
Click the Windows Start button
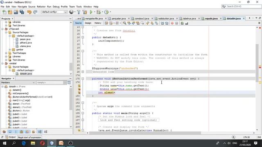pos(5,143)
